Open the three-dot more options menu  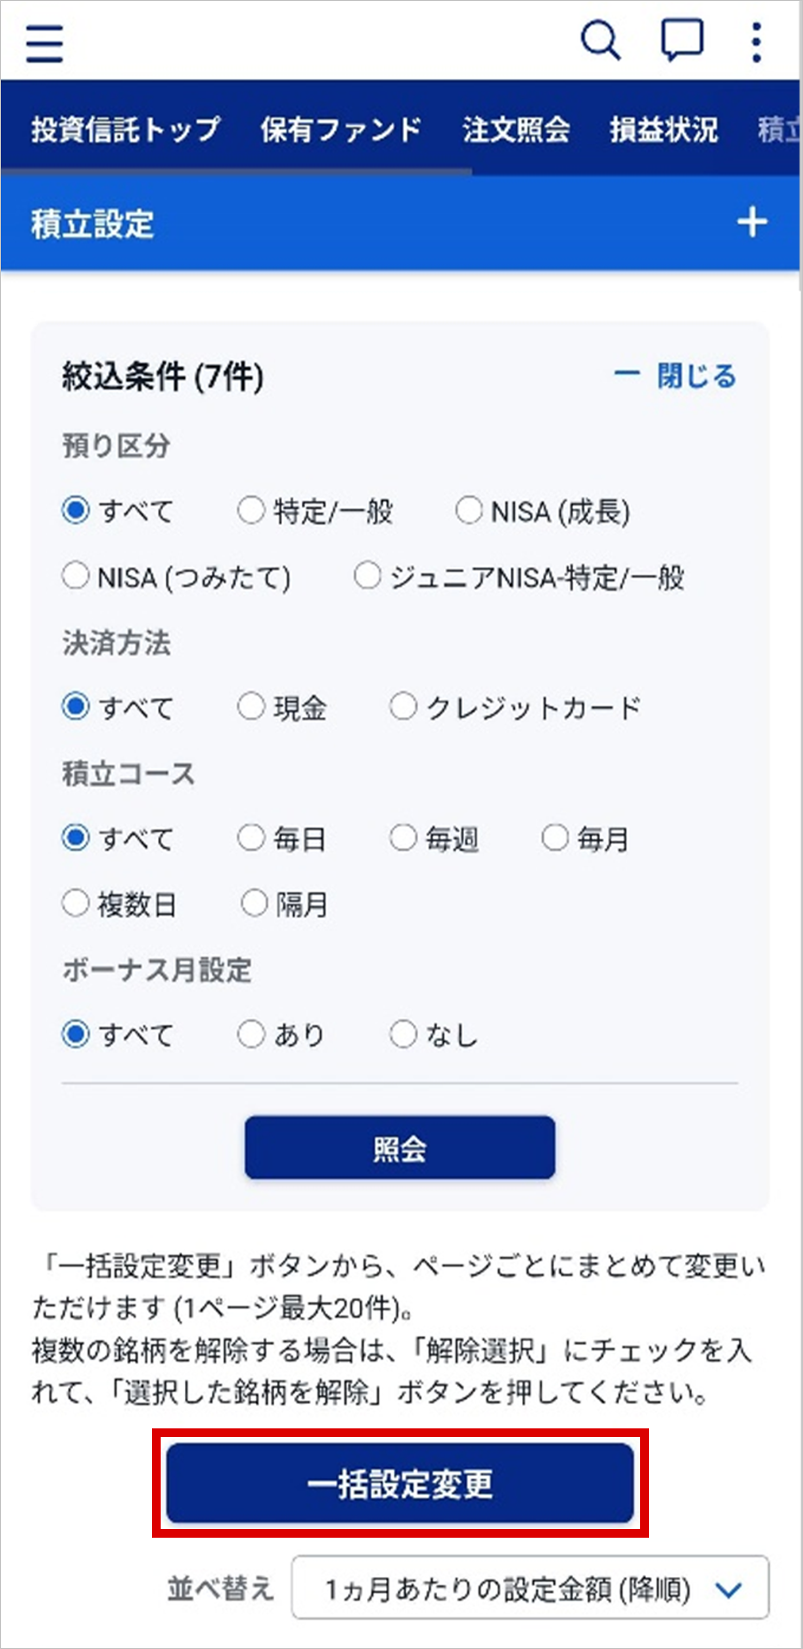756,43
